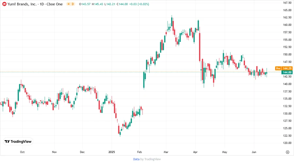Click the +0.03 (+0.02%) change value
Image resolution: width=294 pixels, height=163 pixels.
click(x=139, y=4)
